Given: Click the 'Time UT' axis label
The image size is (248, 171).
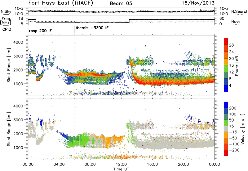Looking at the screenshot, I should (121, 169).
